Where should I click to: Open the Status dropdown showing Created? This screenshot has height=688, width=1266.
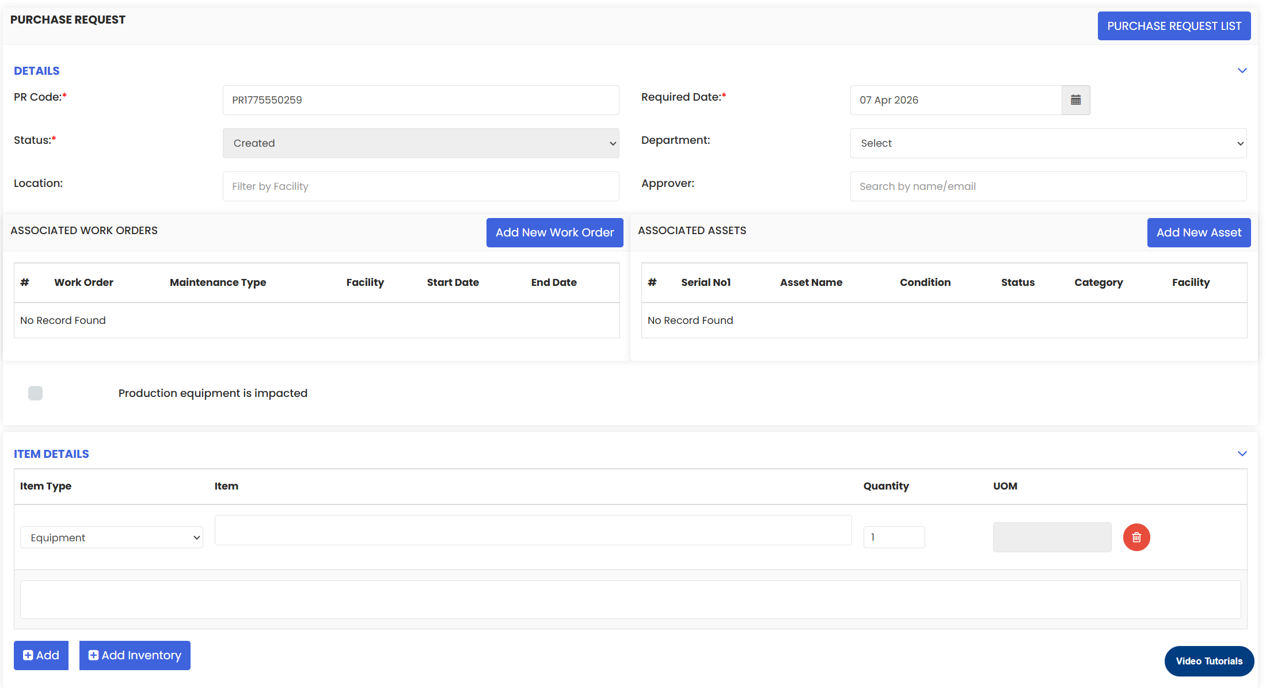(421, 143)
